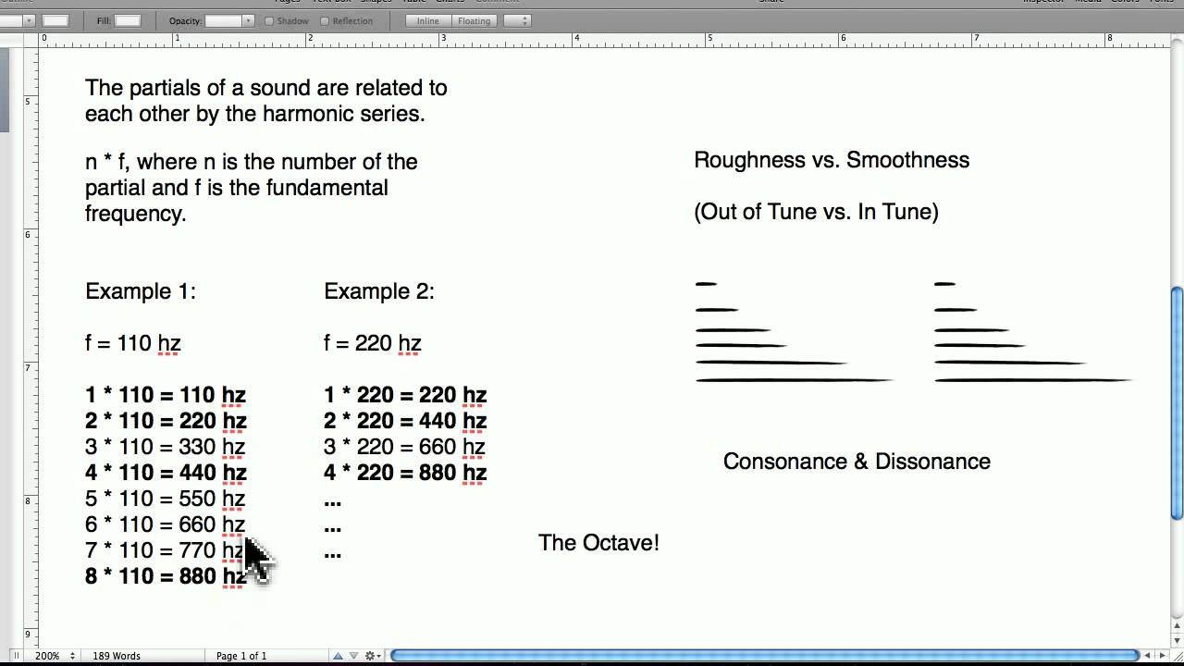
Task: Open the gear action menu in status bar
Action: (x=372, y=656)
